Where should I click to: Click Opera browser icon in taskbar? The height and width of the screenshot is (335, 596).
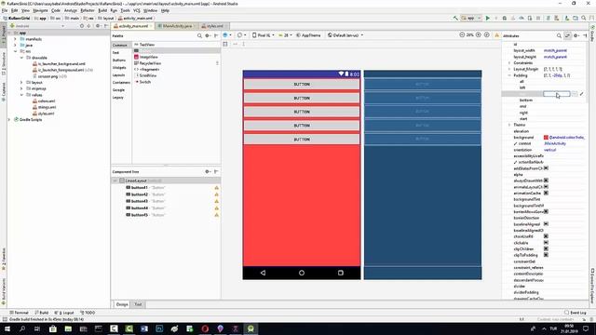205,328
